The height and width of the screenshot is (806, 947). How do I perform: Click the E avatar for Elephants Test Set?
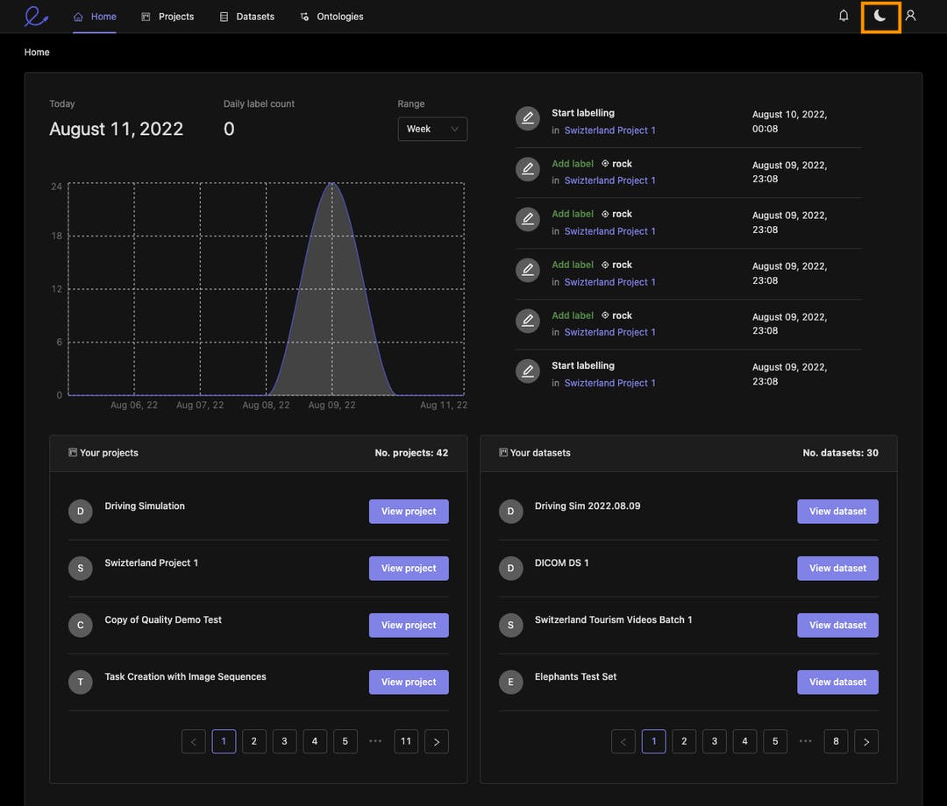[x=510, y=682]
